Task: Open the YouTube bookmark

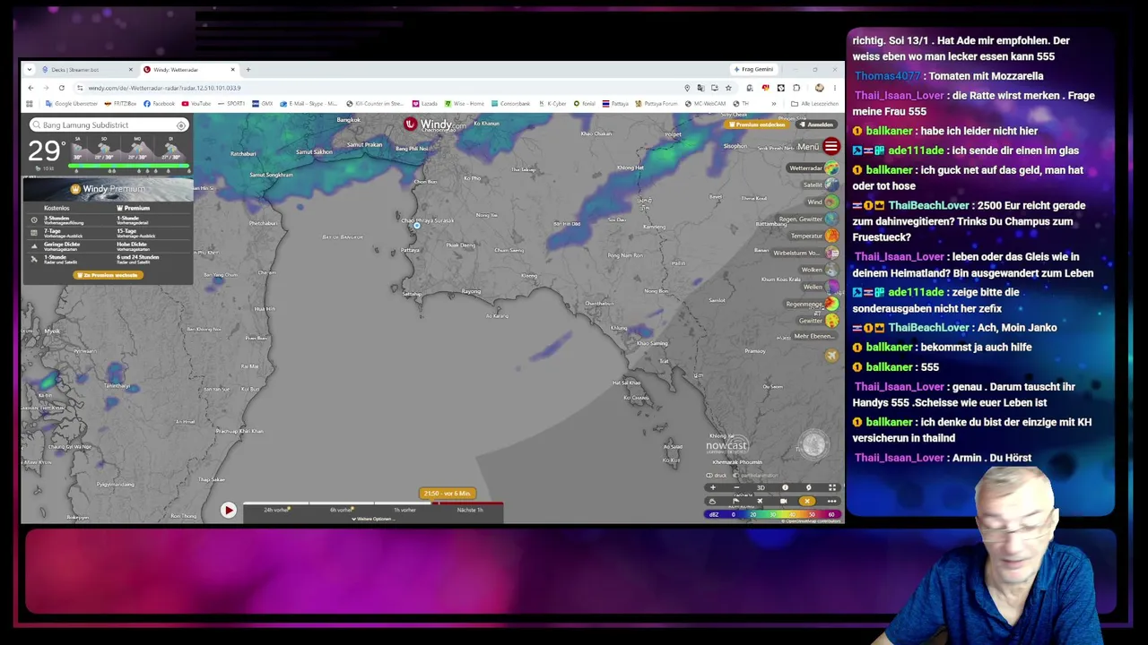Action: coord(196,104)
